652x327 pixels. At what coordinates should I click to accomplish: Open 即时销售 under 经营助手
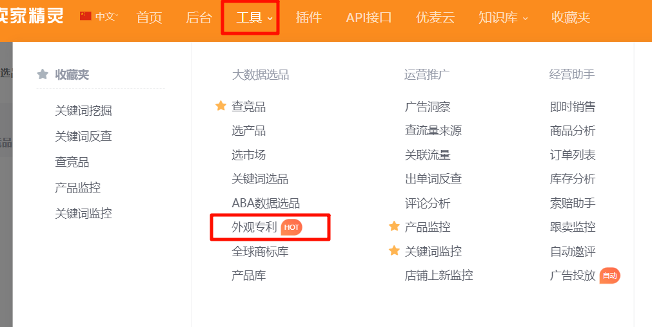pos(572,107)
